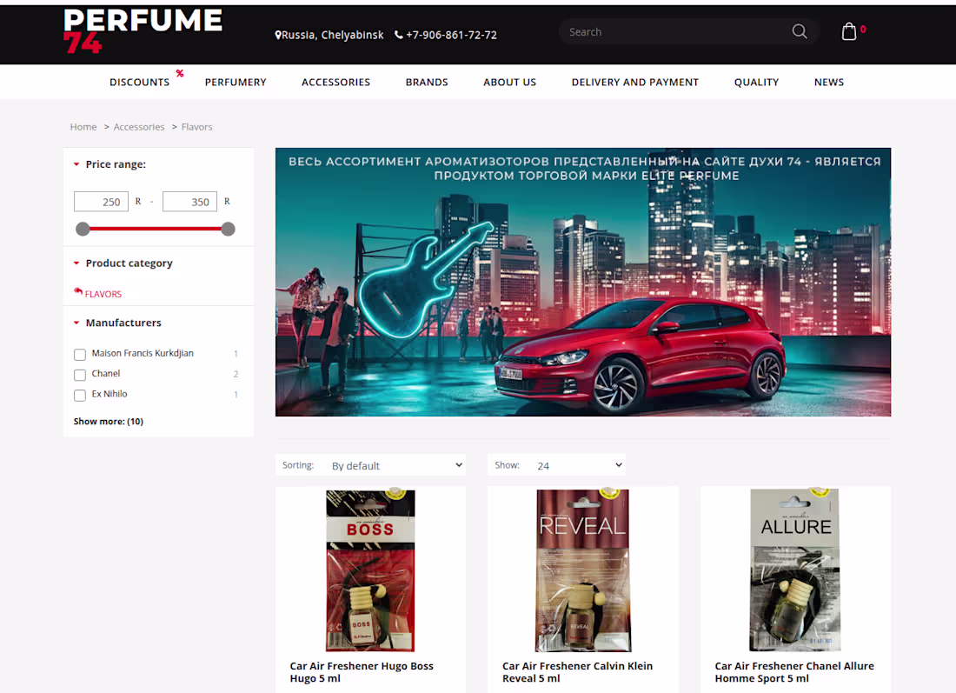
Task: Open the DELIVERY AND PAYMENT page
Action: pyautogui.click(x=635, y=82)
